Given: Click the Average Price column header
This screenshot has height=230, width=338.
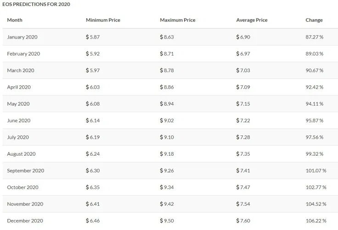Looking at the screenshot, I should 252,20.
